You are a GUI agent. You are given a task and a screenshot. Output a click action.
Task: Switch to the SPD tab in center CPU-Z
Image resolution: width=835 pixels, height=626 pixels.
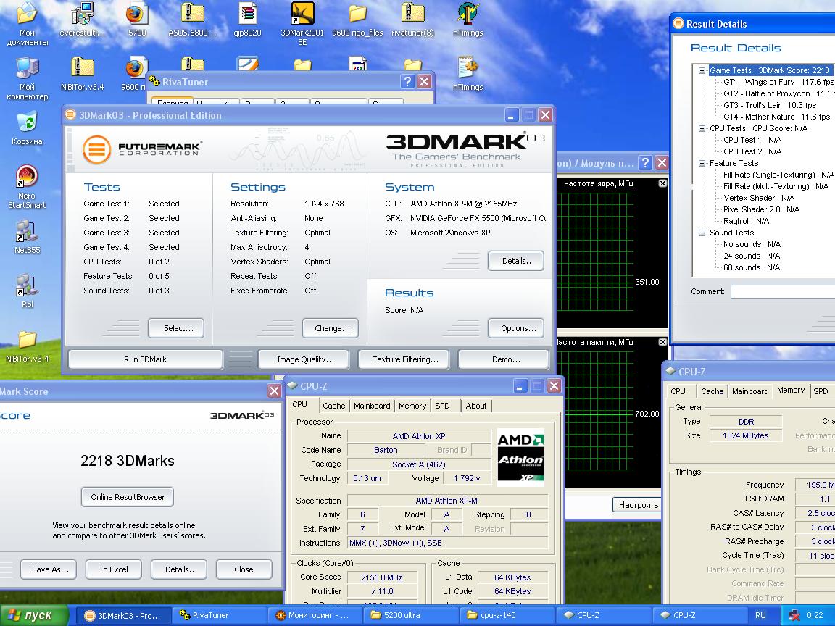coord(443,406)
